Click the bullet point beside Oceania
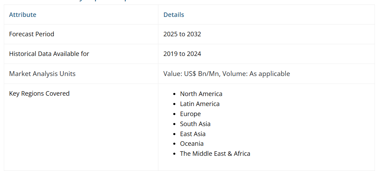Image resolution: width=377 pixels, height=171 pixels. click(x=175, y=144)
